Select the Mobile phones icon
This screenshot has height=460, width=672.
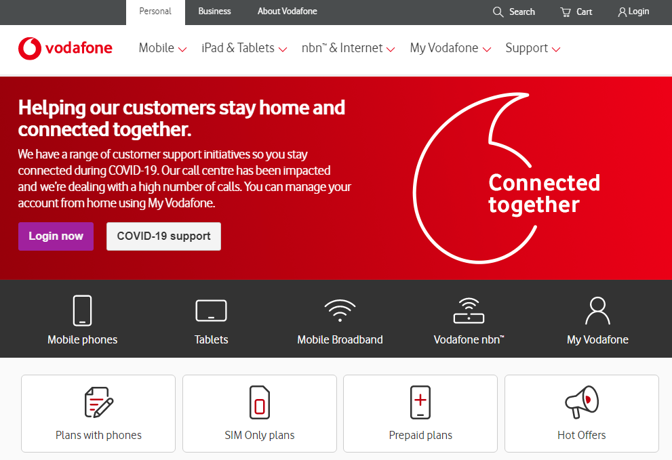(82, 310)
